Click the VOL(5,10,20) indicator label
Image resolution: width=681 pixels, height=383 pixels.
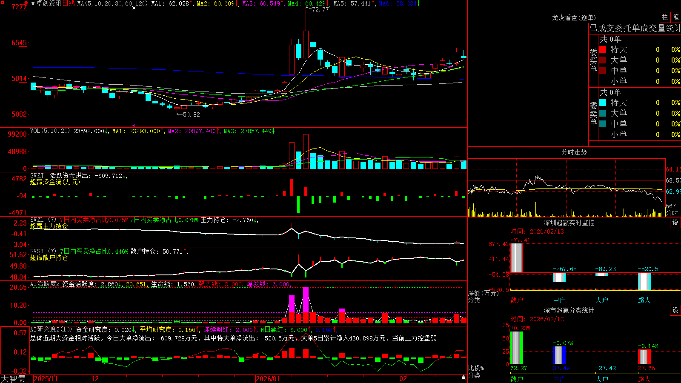click(x=50, y=131)
